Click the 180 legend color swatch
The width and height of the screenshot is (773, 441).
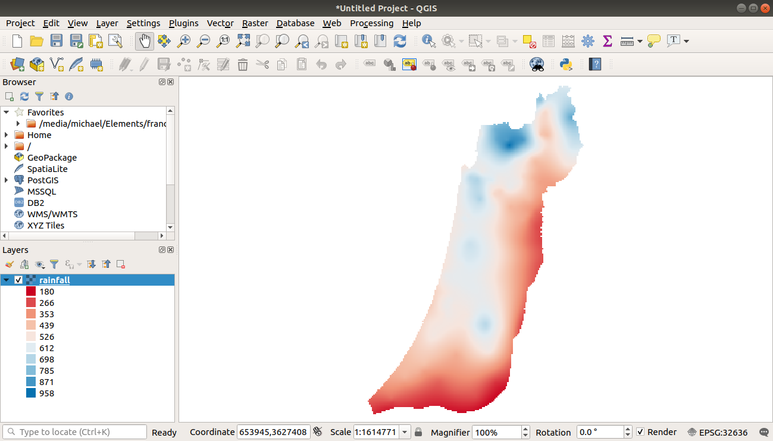click(31, 292)
